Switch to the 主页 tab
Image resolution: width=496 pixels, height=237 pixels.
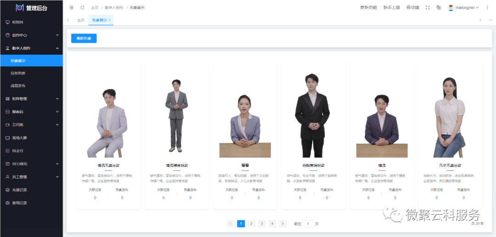tap(81, 20)
